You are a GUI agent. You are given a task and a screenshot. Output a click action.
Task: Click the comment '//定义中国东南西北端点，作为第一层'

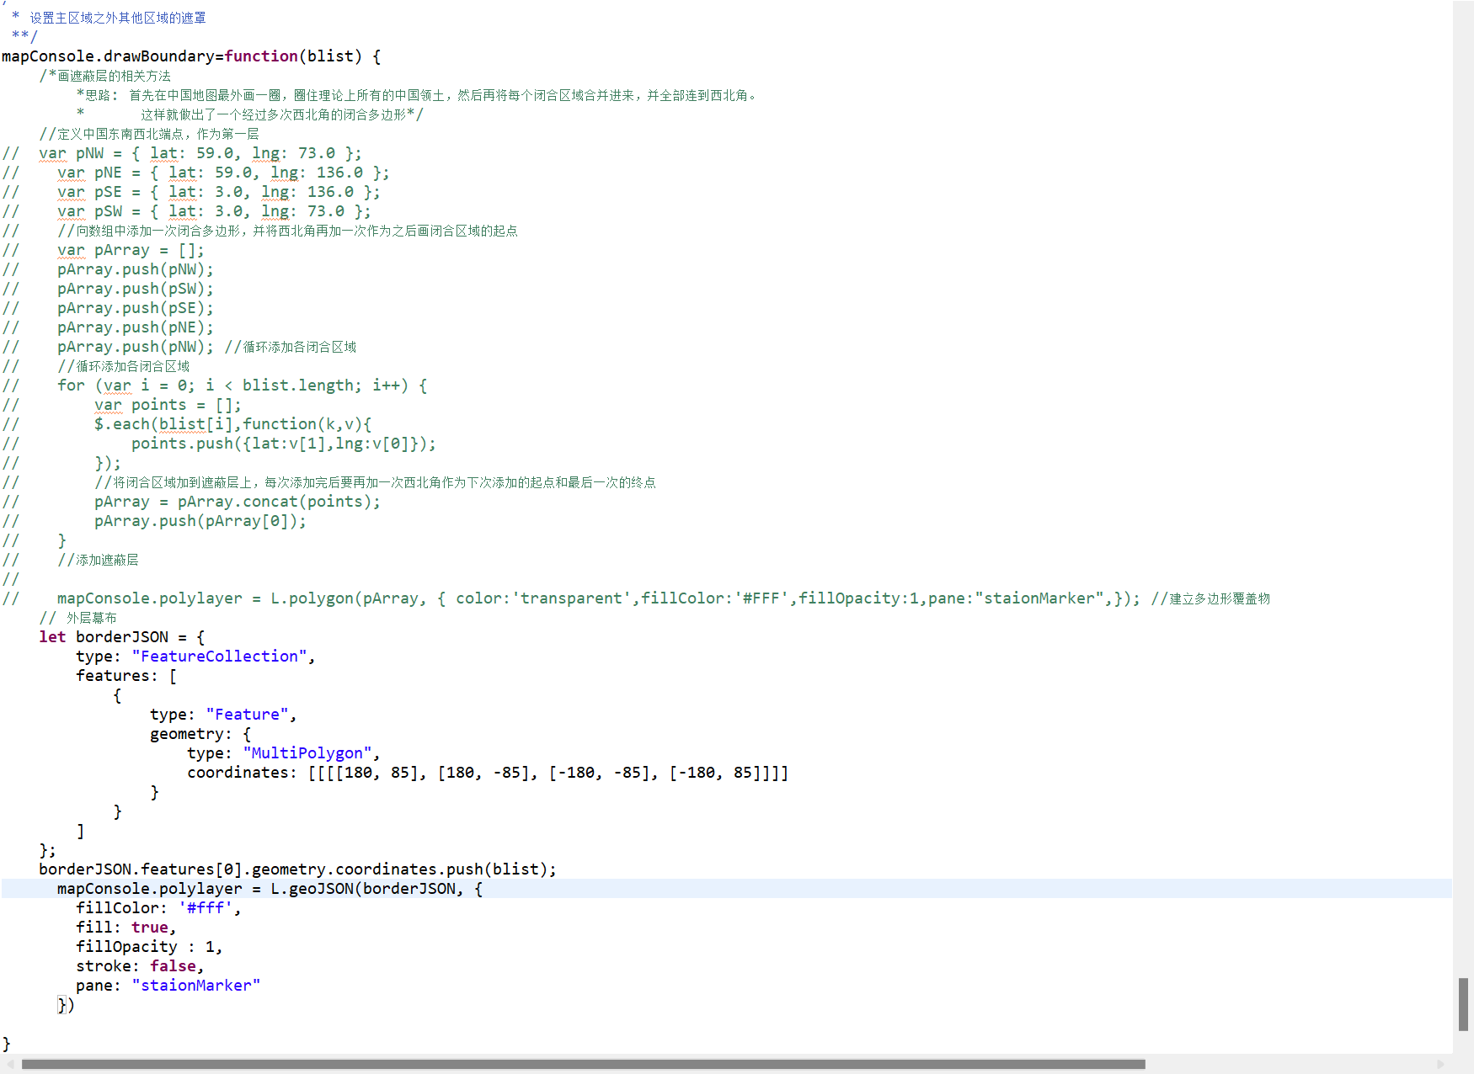tap(149, 134)
